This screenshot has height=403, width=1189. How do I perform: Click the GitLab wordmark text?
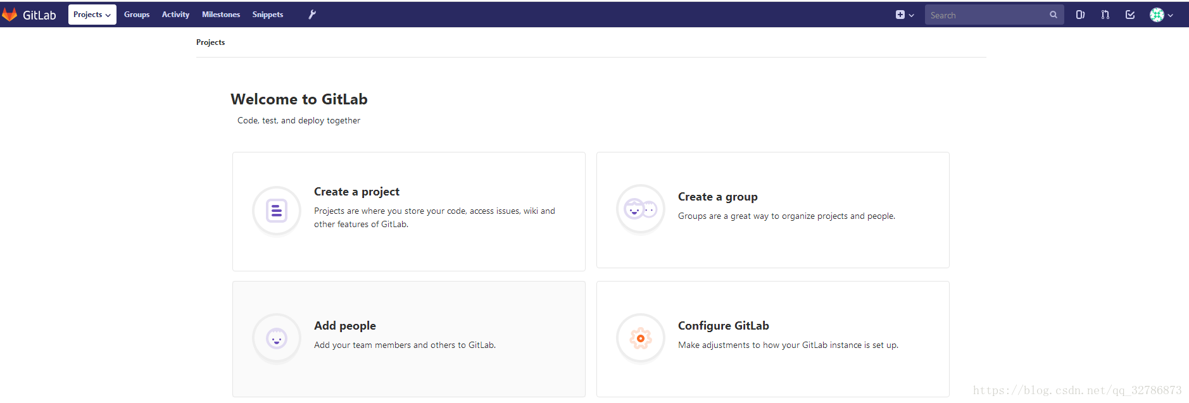[x=39, y=15]
